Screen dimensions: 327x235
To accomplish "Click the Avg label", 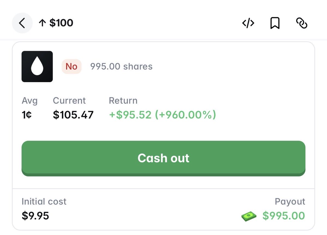I will pos(29,101).
